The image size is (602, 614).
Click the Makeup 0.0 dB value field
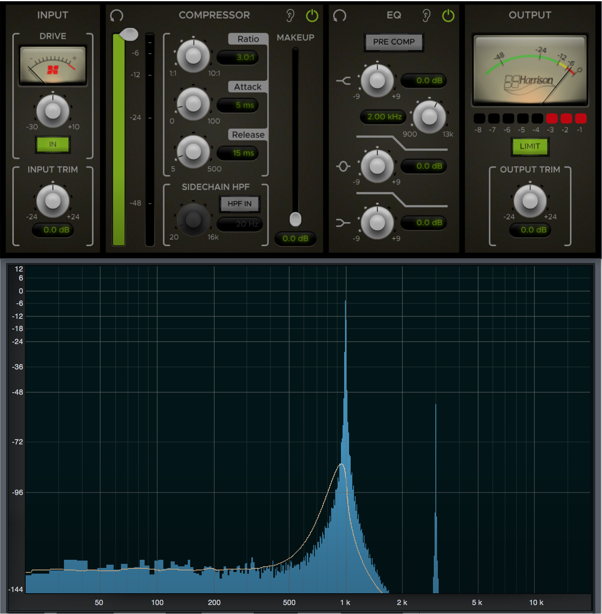295,239
